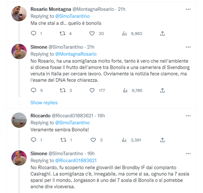Share Rosario Montagna's tweet
This screenshot has height=193, width=203.
162,33
